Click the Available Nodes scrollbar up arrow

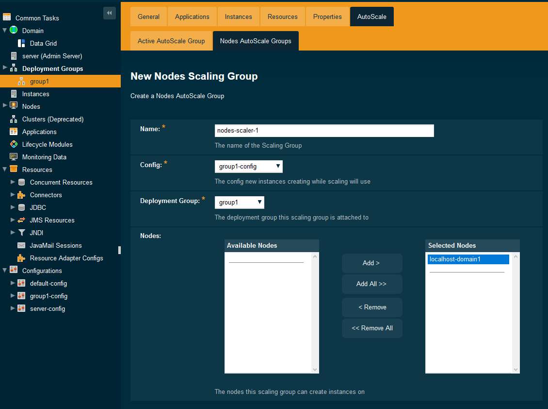pyautogui.click(x=315, y=256)
